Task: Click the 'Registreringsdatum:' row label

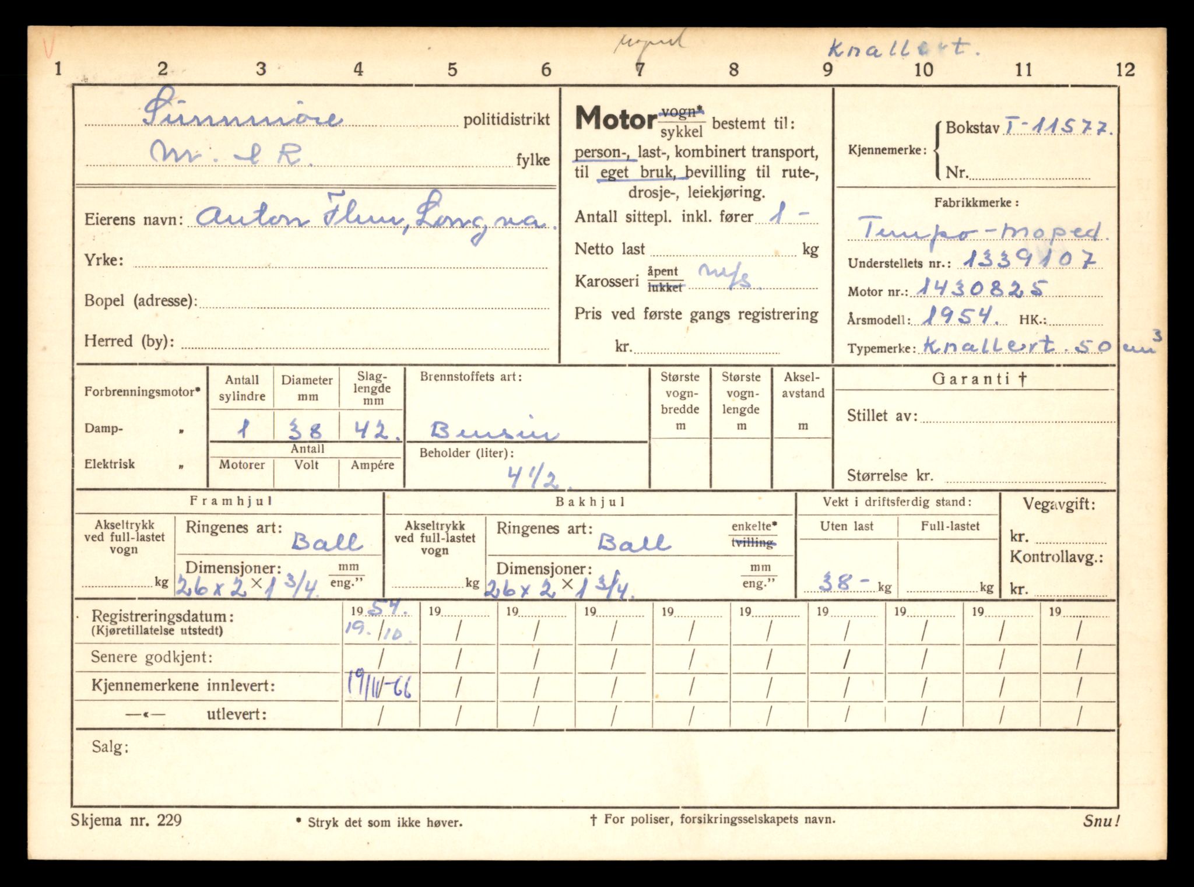Action: (x=163, y=616)
